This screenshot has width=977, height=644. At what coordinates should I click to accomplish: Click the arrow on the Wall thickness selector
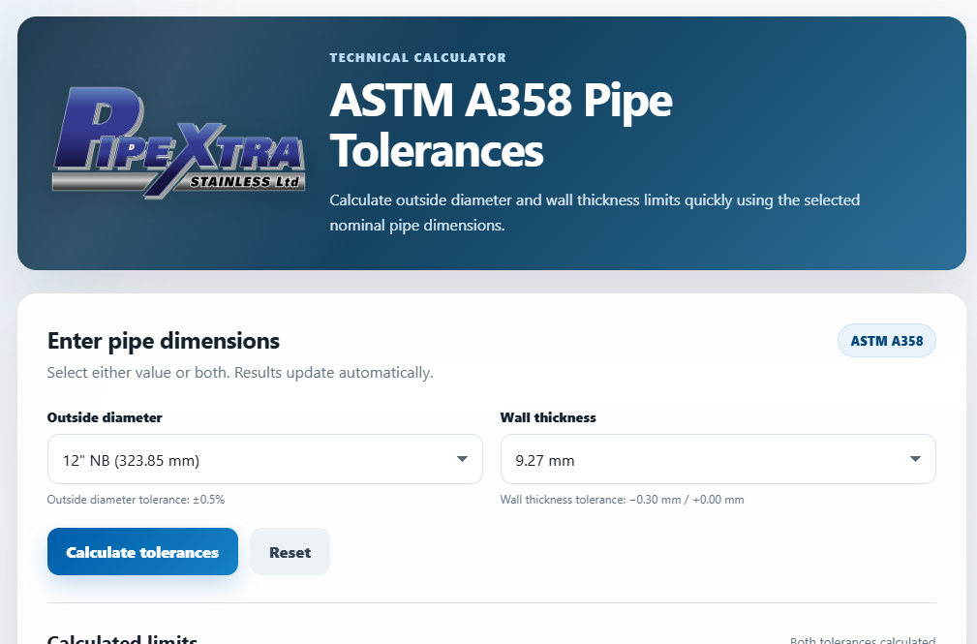[915, 459]
